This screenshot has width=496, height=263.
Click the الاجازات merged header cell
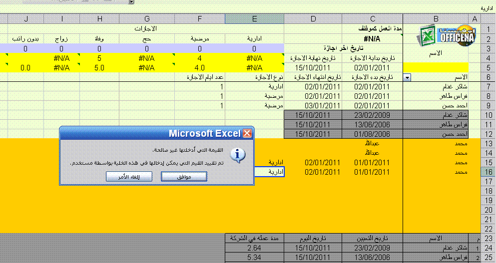(145, 29)
